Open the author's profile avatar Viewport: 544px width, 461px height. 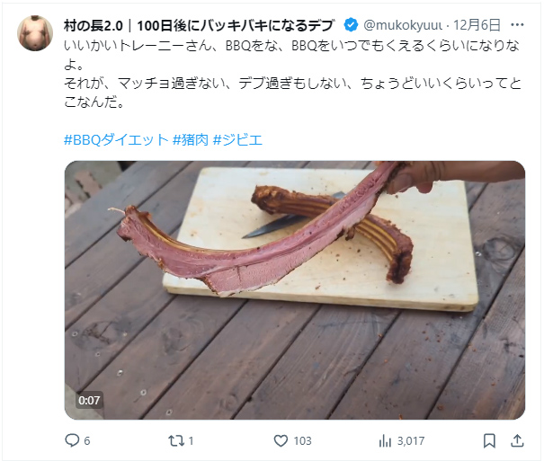[35, 33]
